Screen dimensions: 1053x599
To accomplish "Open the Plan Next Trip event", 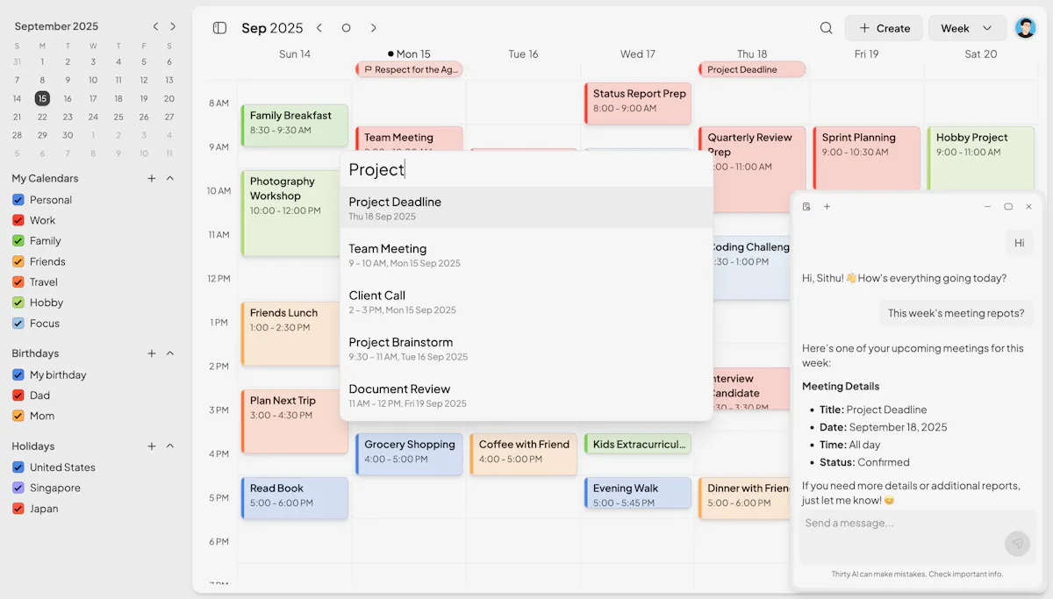I will (x=295, y=421).
